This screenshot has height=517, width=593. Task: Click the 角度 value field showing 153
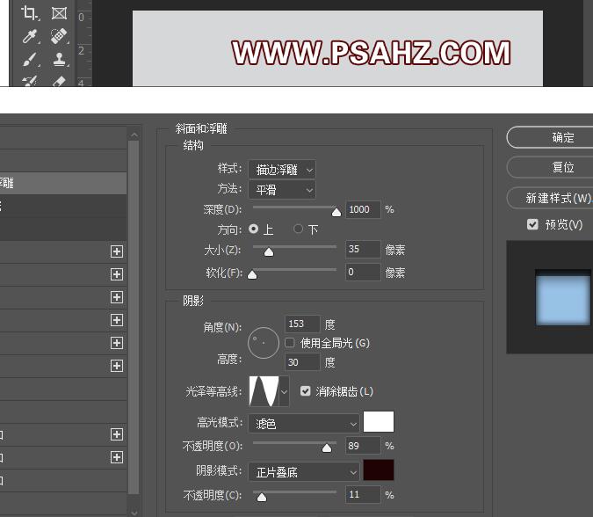302,324
